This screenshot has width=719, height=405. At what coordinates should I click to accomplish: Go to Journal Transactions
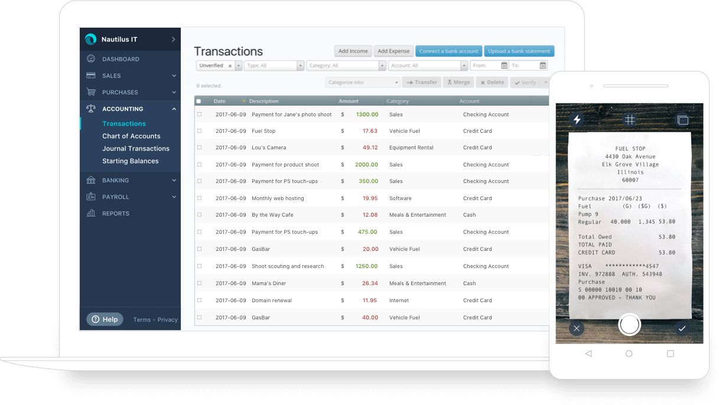coord(136,148)
